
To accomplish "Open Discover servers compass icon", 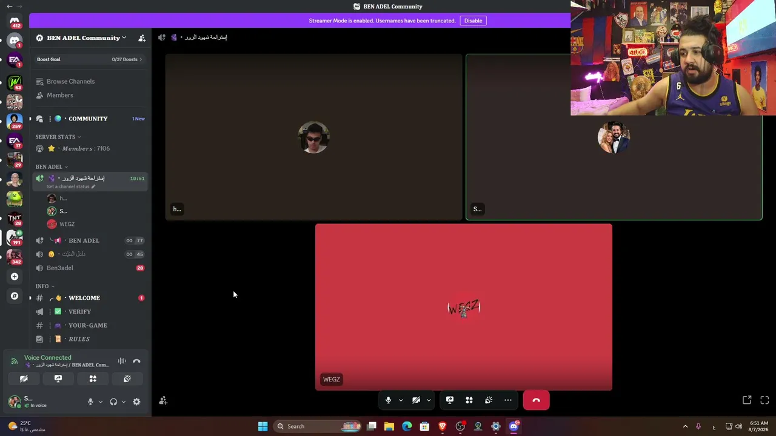I will coord(15,296).
